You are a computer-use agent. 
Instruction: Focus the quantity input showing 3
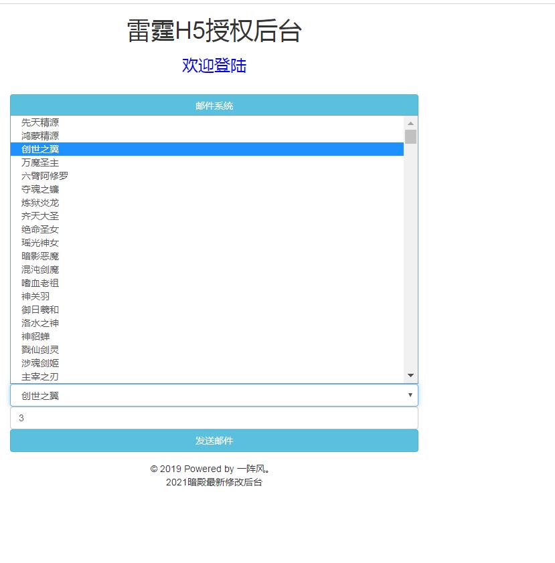[x=214, y=418]
